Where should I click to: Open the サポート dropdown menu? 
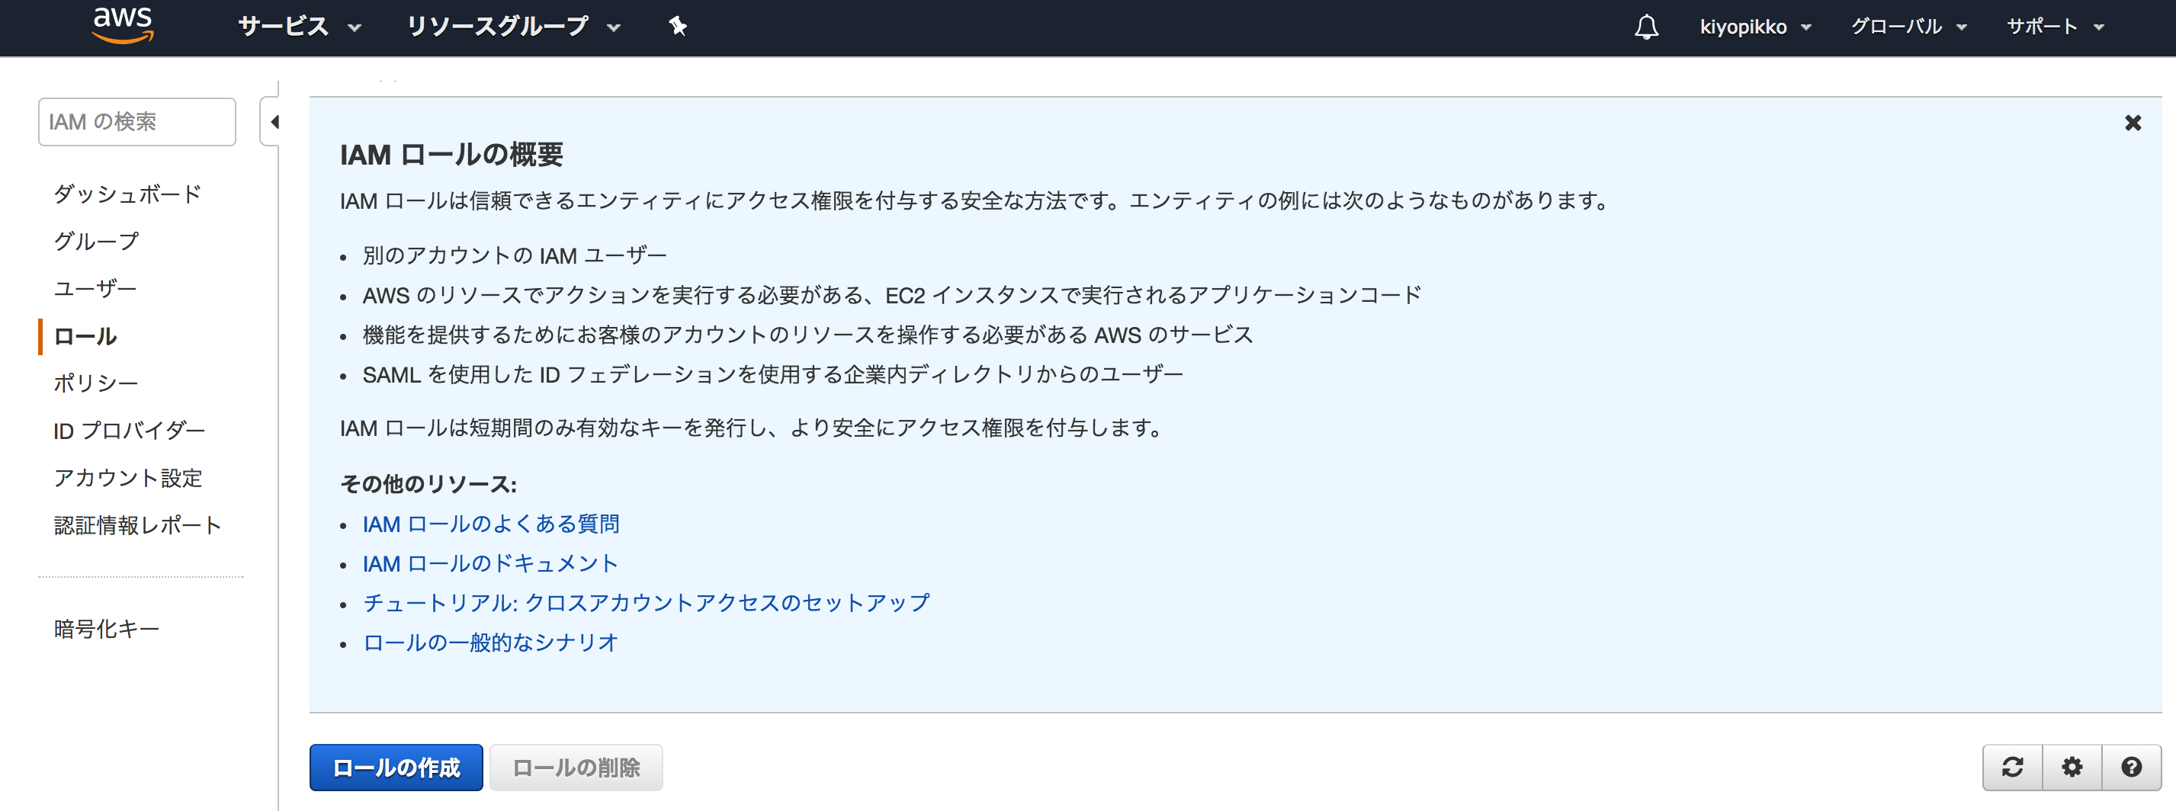[x=2053, y=27]
